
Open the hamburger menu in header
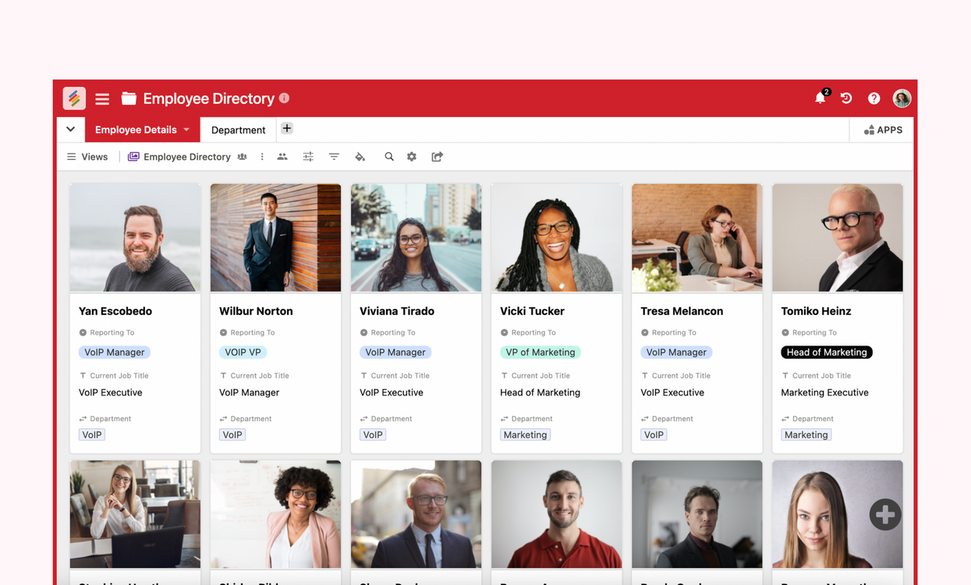102,99
